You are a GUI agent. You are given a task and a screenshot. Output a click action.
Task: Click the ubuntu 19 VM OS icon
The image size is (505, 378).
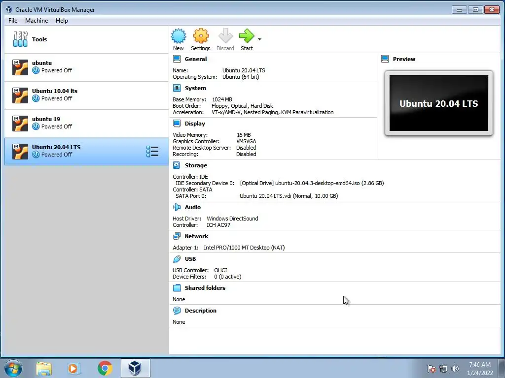click(20, 124)
